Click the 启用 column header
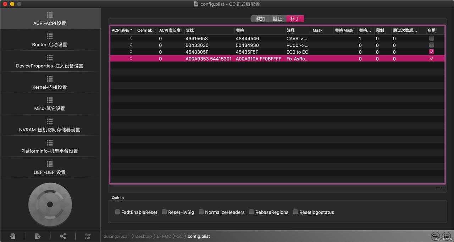The width and height of the screenshot is (454, 242). [431, 31]
